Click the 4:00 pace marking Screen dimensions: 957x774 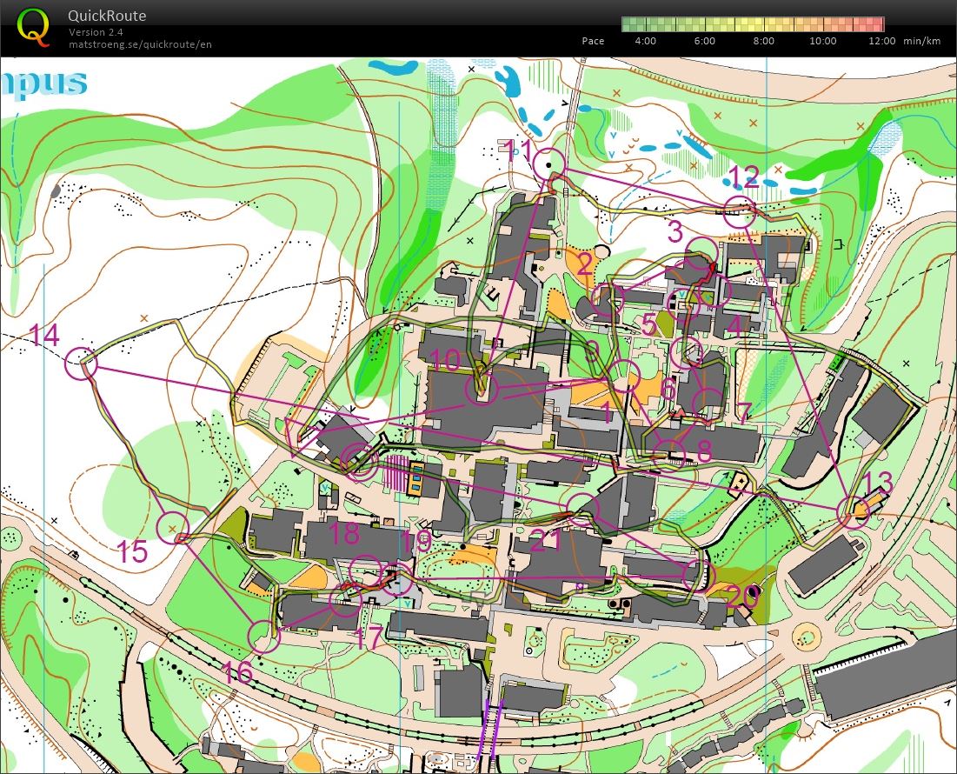tap(645, 41)
